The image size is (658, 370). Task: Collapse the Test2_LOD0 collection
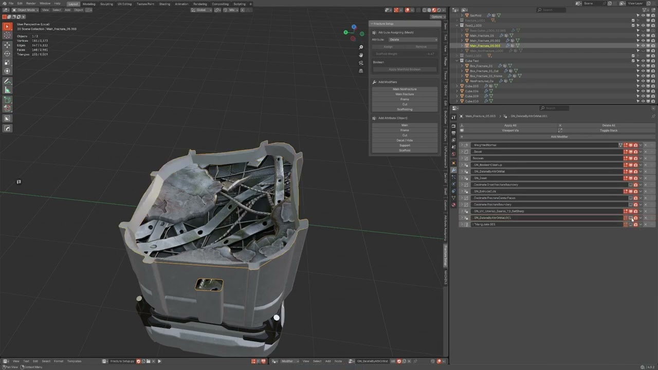[457, 25]
